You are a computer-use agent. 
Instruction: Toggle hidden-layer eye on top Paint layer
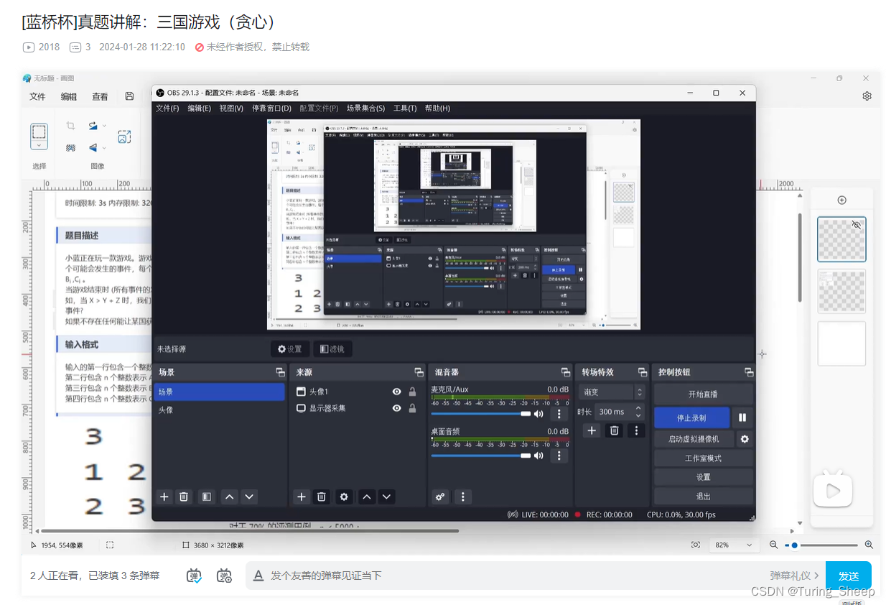coord(856,225)
